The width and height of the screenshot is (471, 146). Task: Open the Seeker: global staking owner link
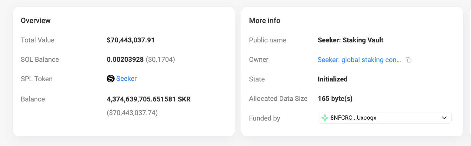tap(359, 60)
